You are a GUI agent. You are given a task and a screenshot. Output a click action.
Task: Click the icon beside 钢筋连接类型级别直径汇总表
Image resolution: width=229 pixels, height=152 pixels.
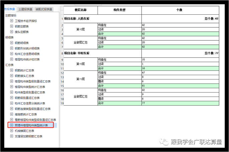12,109
